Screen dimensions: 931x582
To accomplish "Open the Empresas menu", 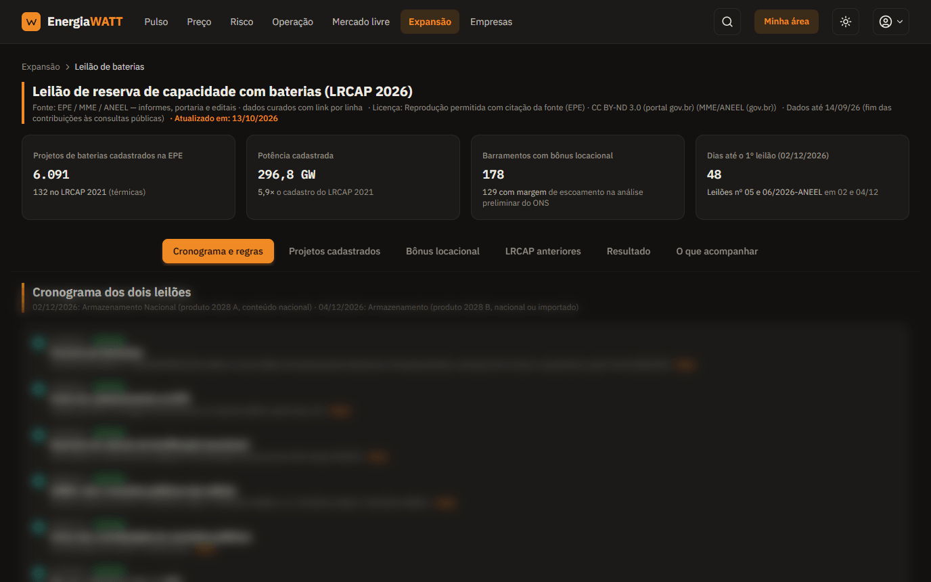I will click(491, 22).
